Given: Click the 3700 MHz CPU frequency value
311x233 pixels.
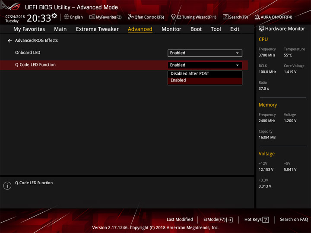Looking at the screenshot, I should (267, 55).
